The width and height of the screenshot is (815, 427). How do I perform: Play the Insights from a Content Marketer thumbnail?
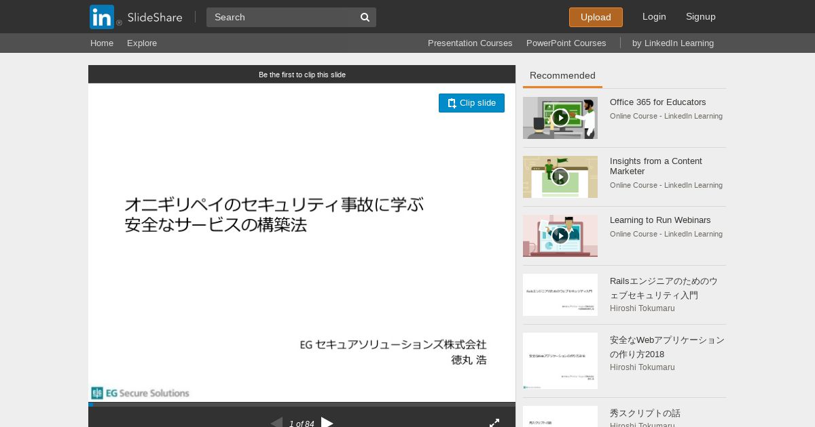click(x=560, y=177)
